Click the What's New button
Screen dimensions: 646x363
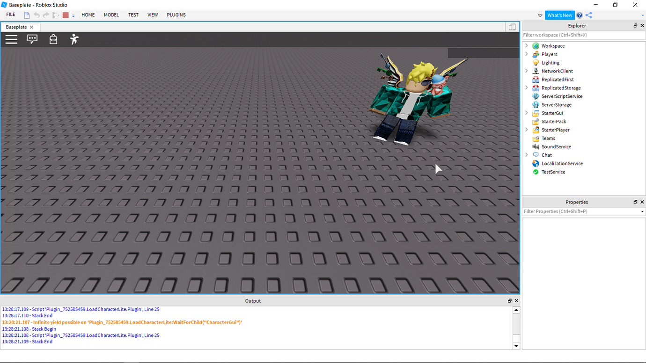560,15
